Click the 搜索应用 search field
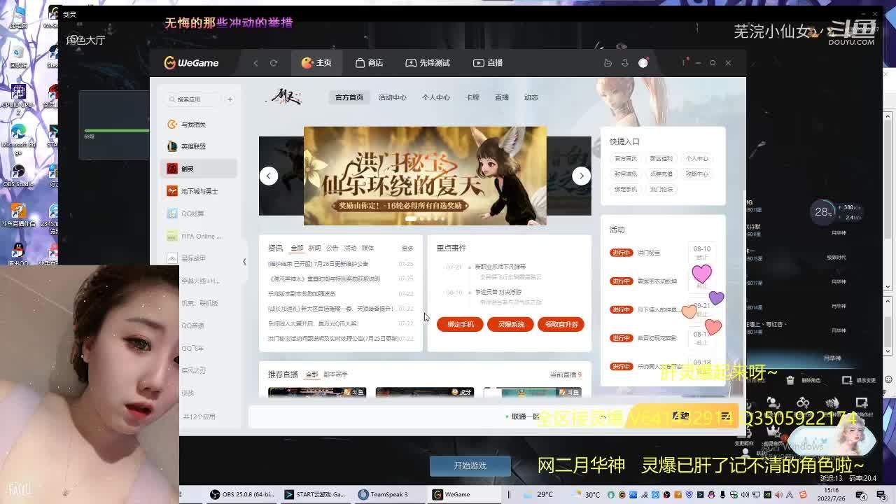The height and width of the screenshot is (504, 896). pyautogui.click(x=194, y=99)
